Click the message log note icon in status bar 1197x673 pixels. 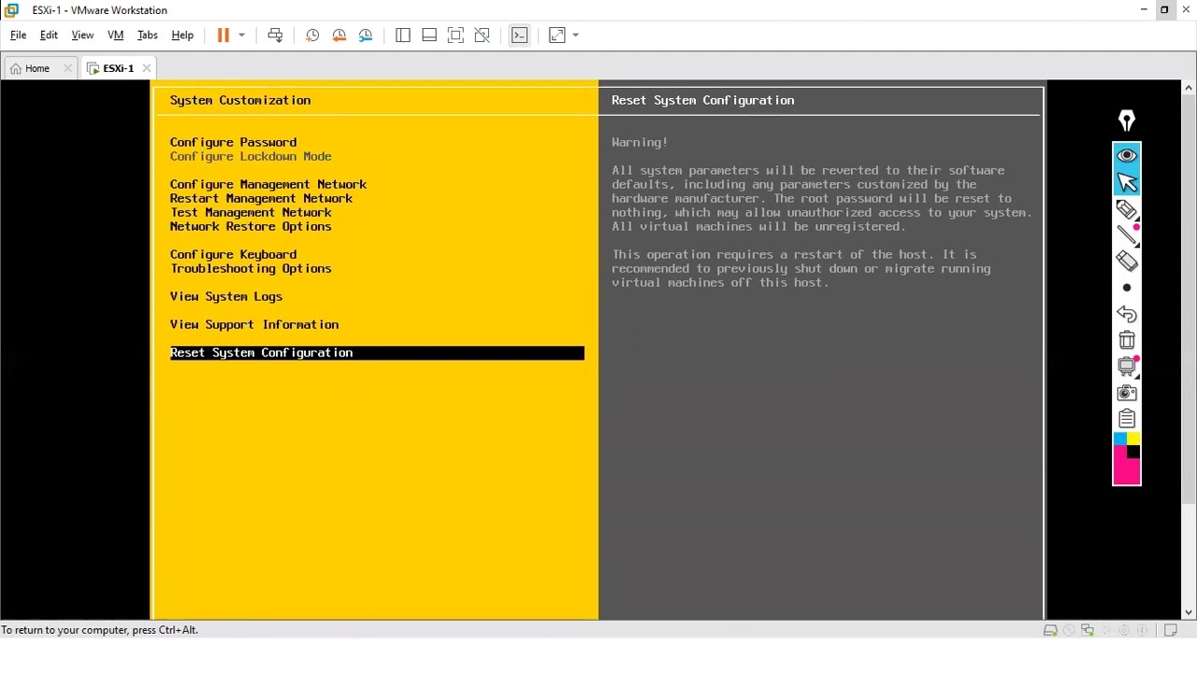1171,630
